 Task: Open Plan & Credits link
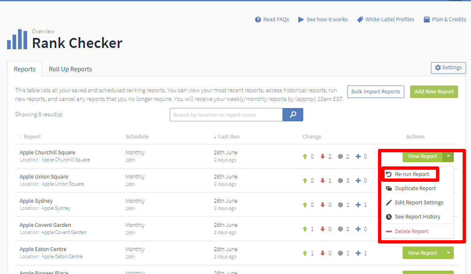tap(445, 20)
